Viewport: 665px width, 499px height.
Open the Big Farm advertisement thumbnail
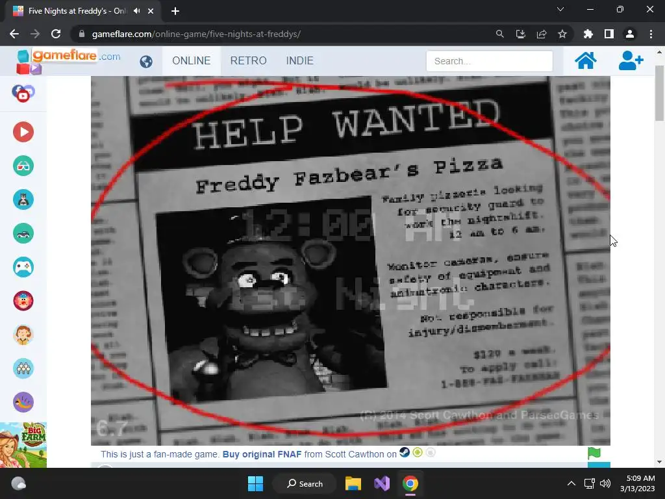23,445
